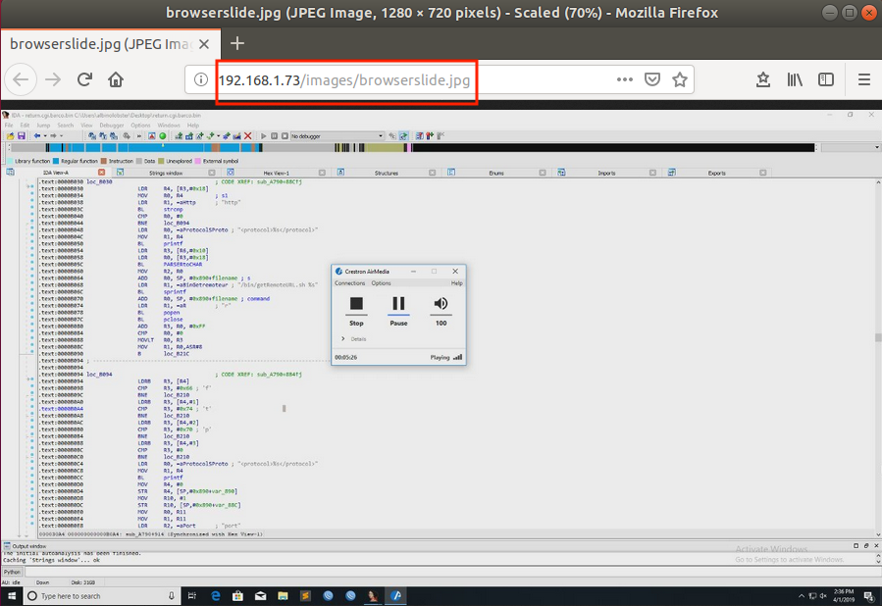Screen dimensions: 882x606
Task: Open the Firefox Library icon
Action: pos(794,80)
